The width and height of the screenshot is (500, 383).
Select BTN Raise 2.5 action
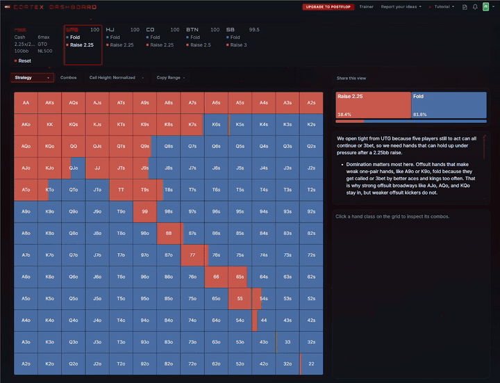[199, 45]
